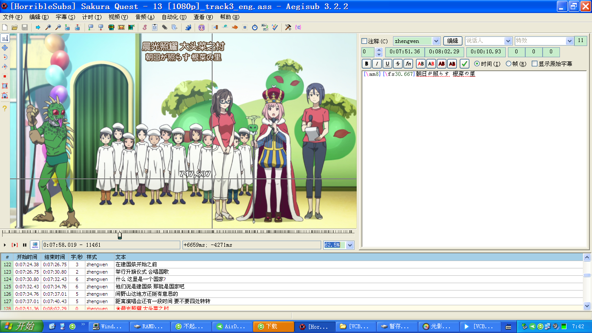Open the 特效 effect dropdown
Screen dimensions: 592x333
[569, 41]
